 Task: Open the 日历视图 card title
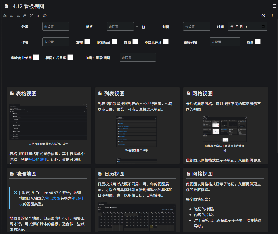click(x=114, y=174)
